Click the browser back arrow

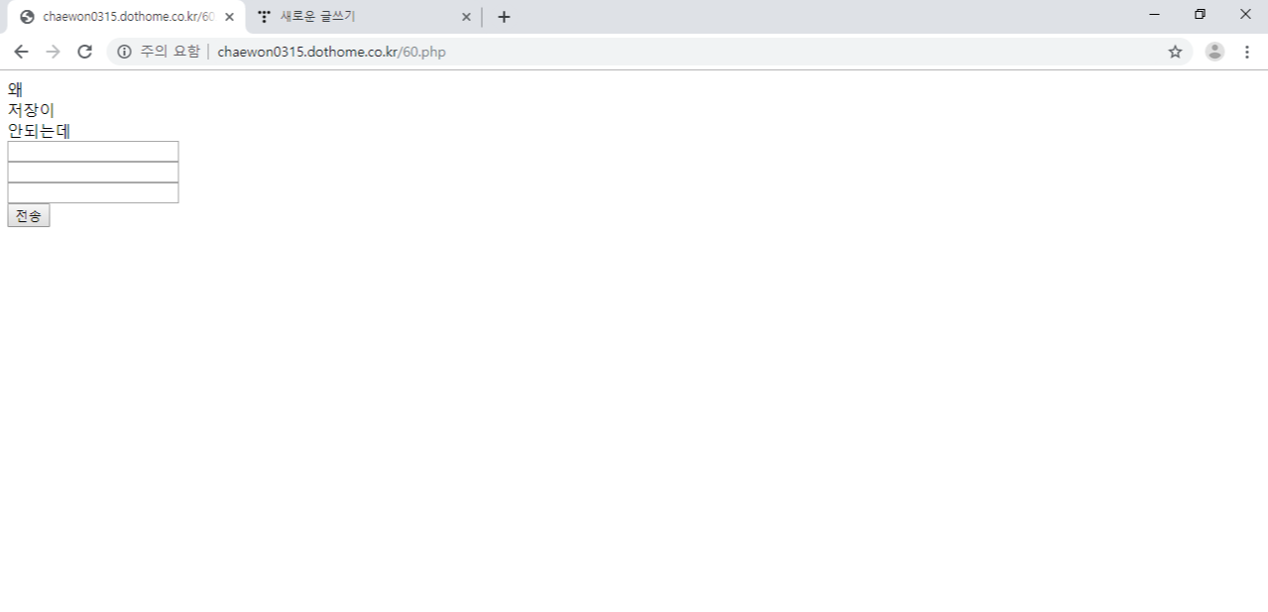(21, 52)
